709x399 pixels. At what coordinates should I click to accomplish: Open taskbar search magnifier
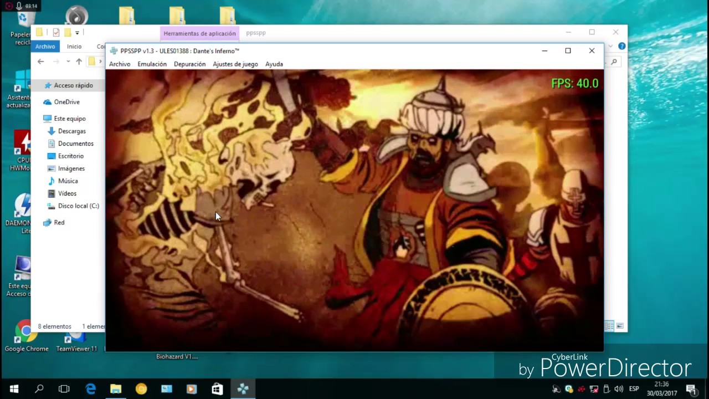point(39,389)
